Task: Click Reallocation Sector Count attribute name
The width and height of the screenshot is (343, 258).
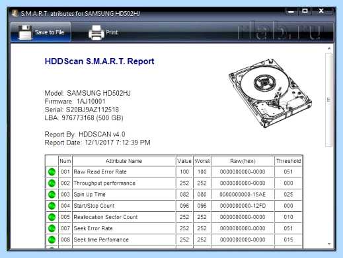Action: [106, 217]
